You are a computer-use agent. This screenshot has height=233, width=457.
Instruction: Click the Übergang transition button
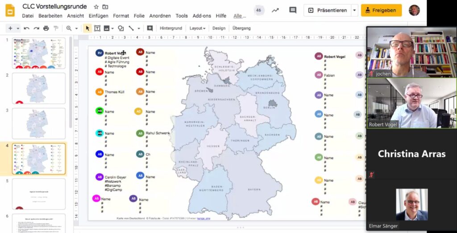241,28
